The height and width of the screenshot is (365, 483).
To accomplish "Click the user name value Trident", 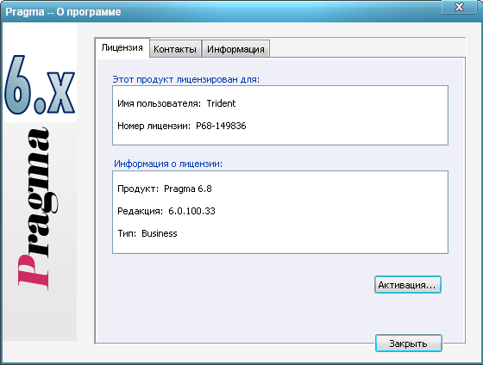I will click(x=221, y=103).
